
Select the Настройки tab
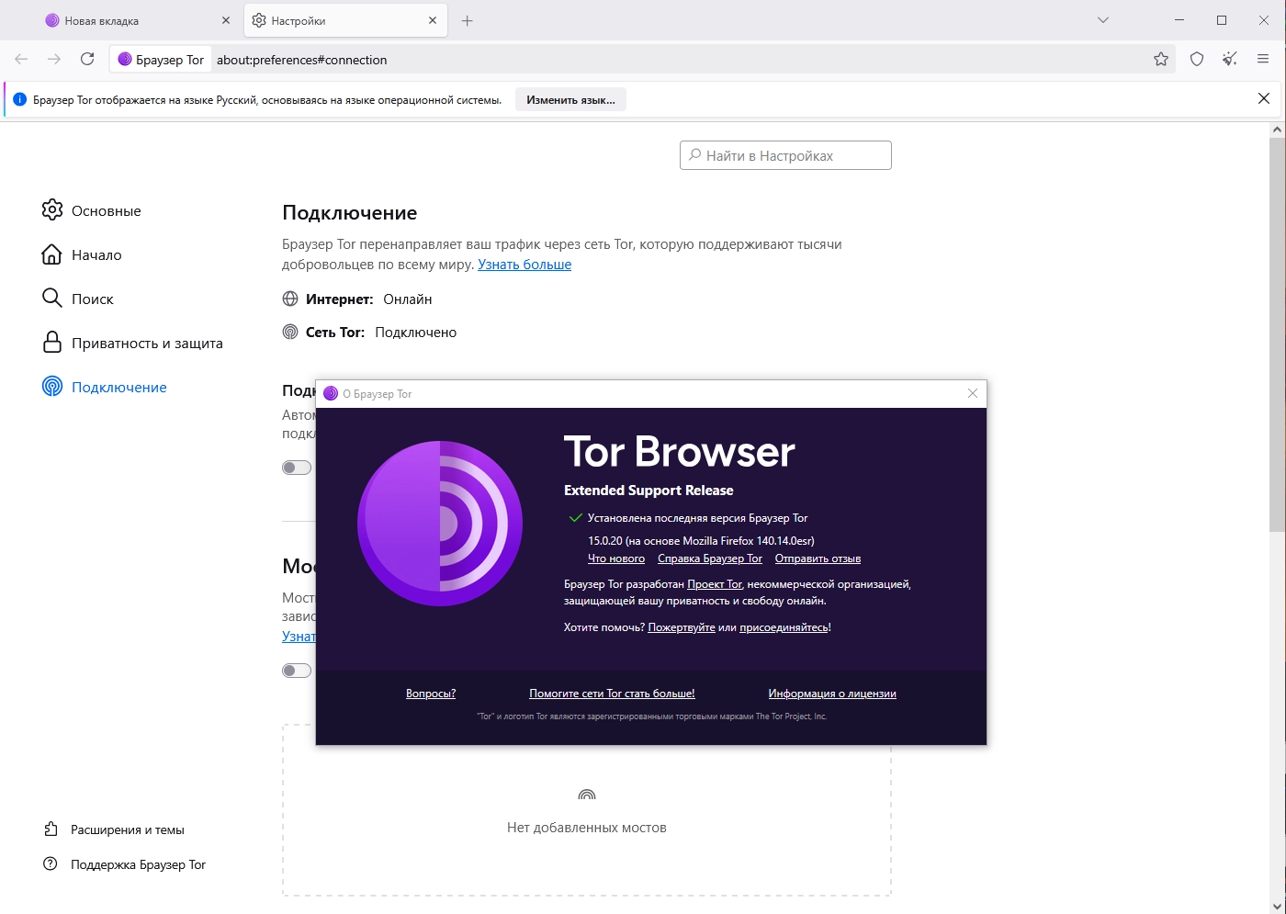click(x=346, y=20)
